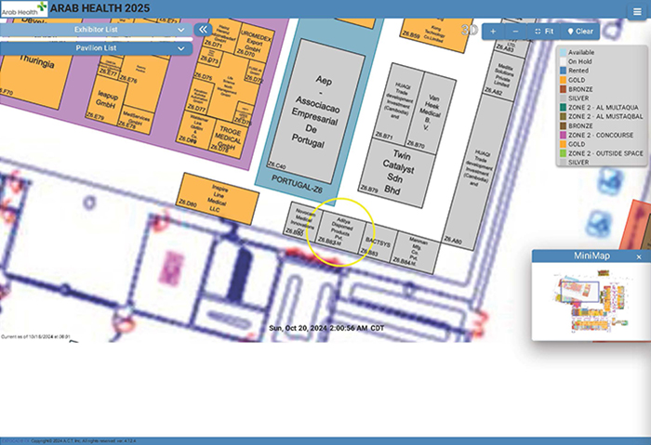The height and width of the screenshot is (445, 651).
Task: Select Kang Technology booth Z6.B59
Action: coord(435,33)
